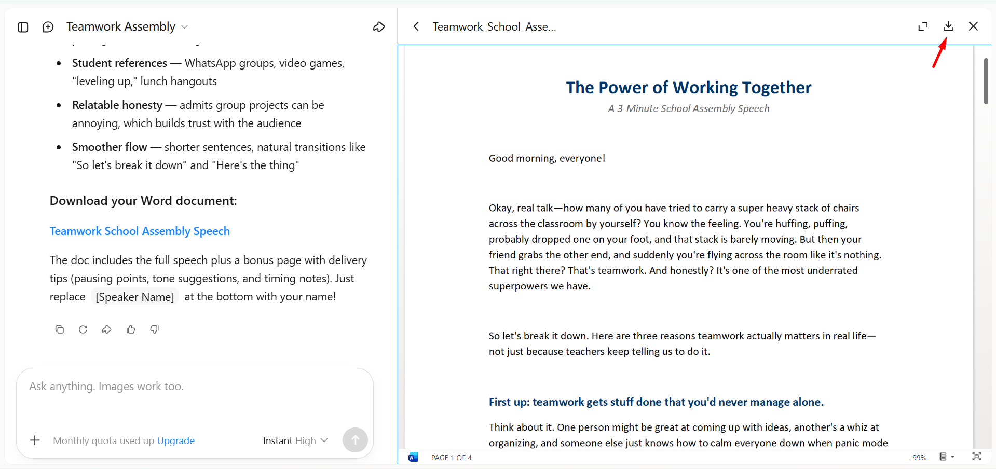Share this response with the arrow icon
This screenshot has height=469, width=996.
tap(106, 329)
